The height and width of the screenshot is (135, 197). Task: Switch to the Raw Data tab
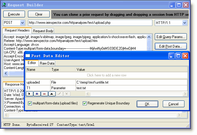point(47,63)
